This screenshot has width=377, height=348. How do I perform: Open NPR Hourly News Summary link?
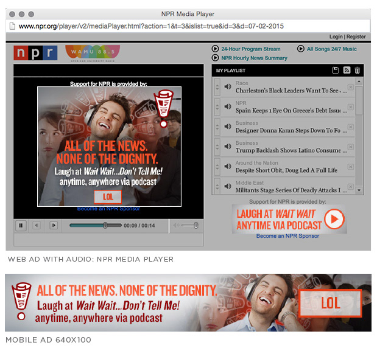click(254, 58)
